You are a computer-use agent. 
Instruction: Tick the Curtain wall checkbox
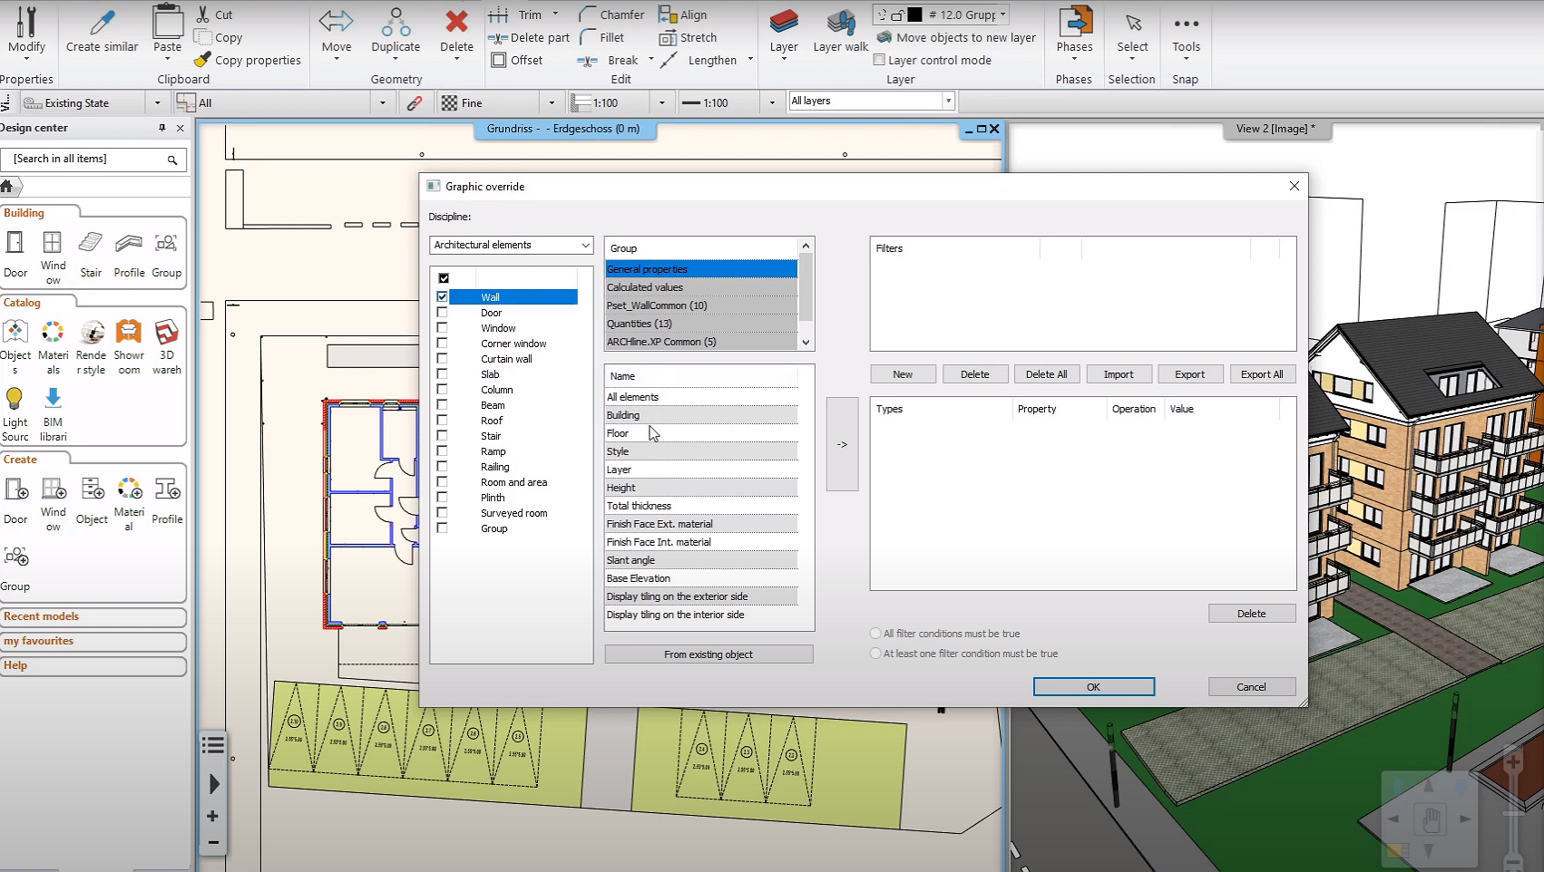coord(443,359)
